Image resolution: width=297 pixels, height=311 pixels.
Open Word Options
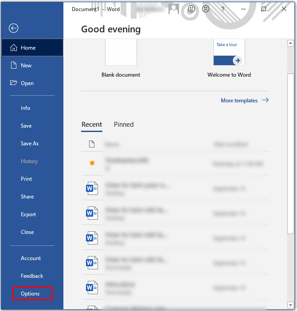(32, 294)
